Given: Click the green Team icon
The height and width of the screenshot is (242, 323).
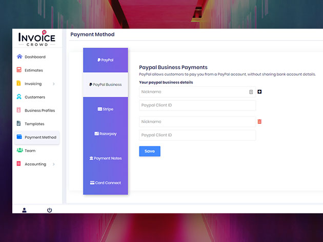Looking at the screenshot, I should coord(20,150).
